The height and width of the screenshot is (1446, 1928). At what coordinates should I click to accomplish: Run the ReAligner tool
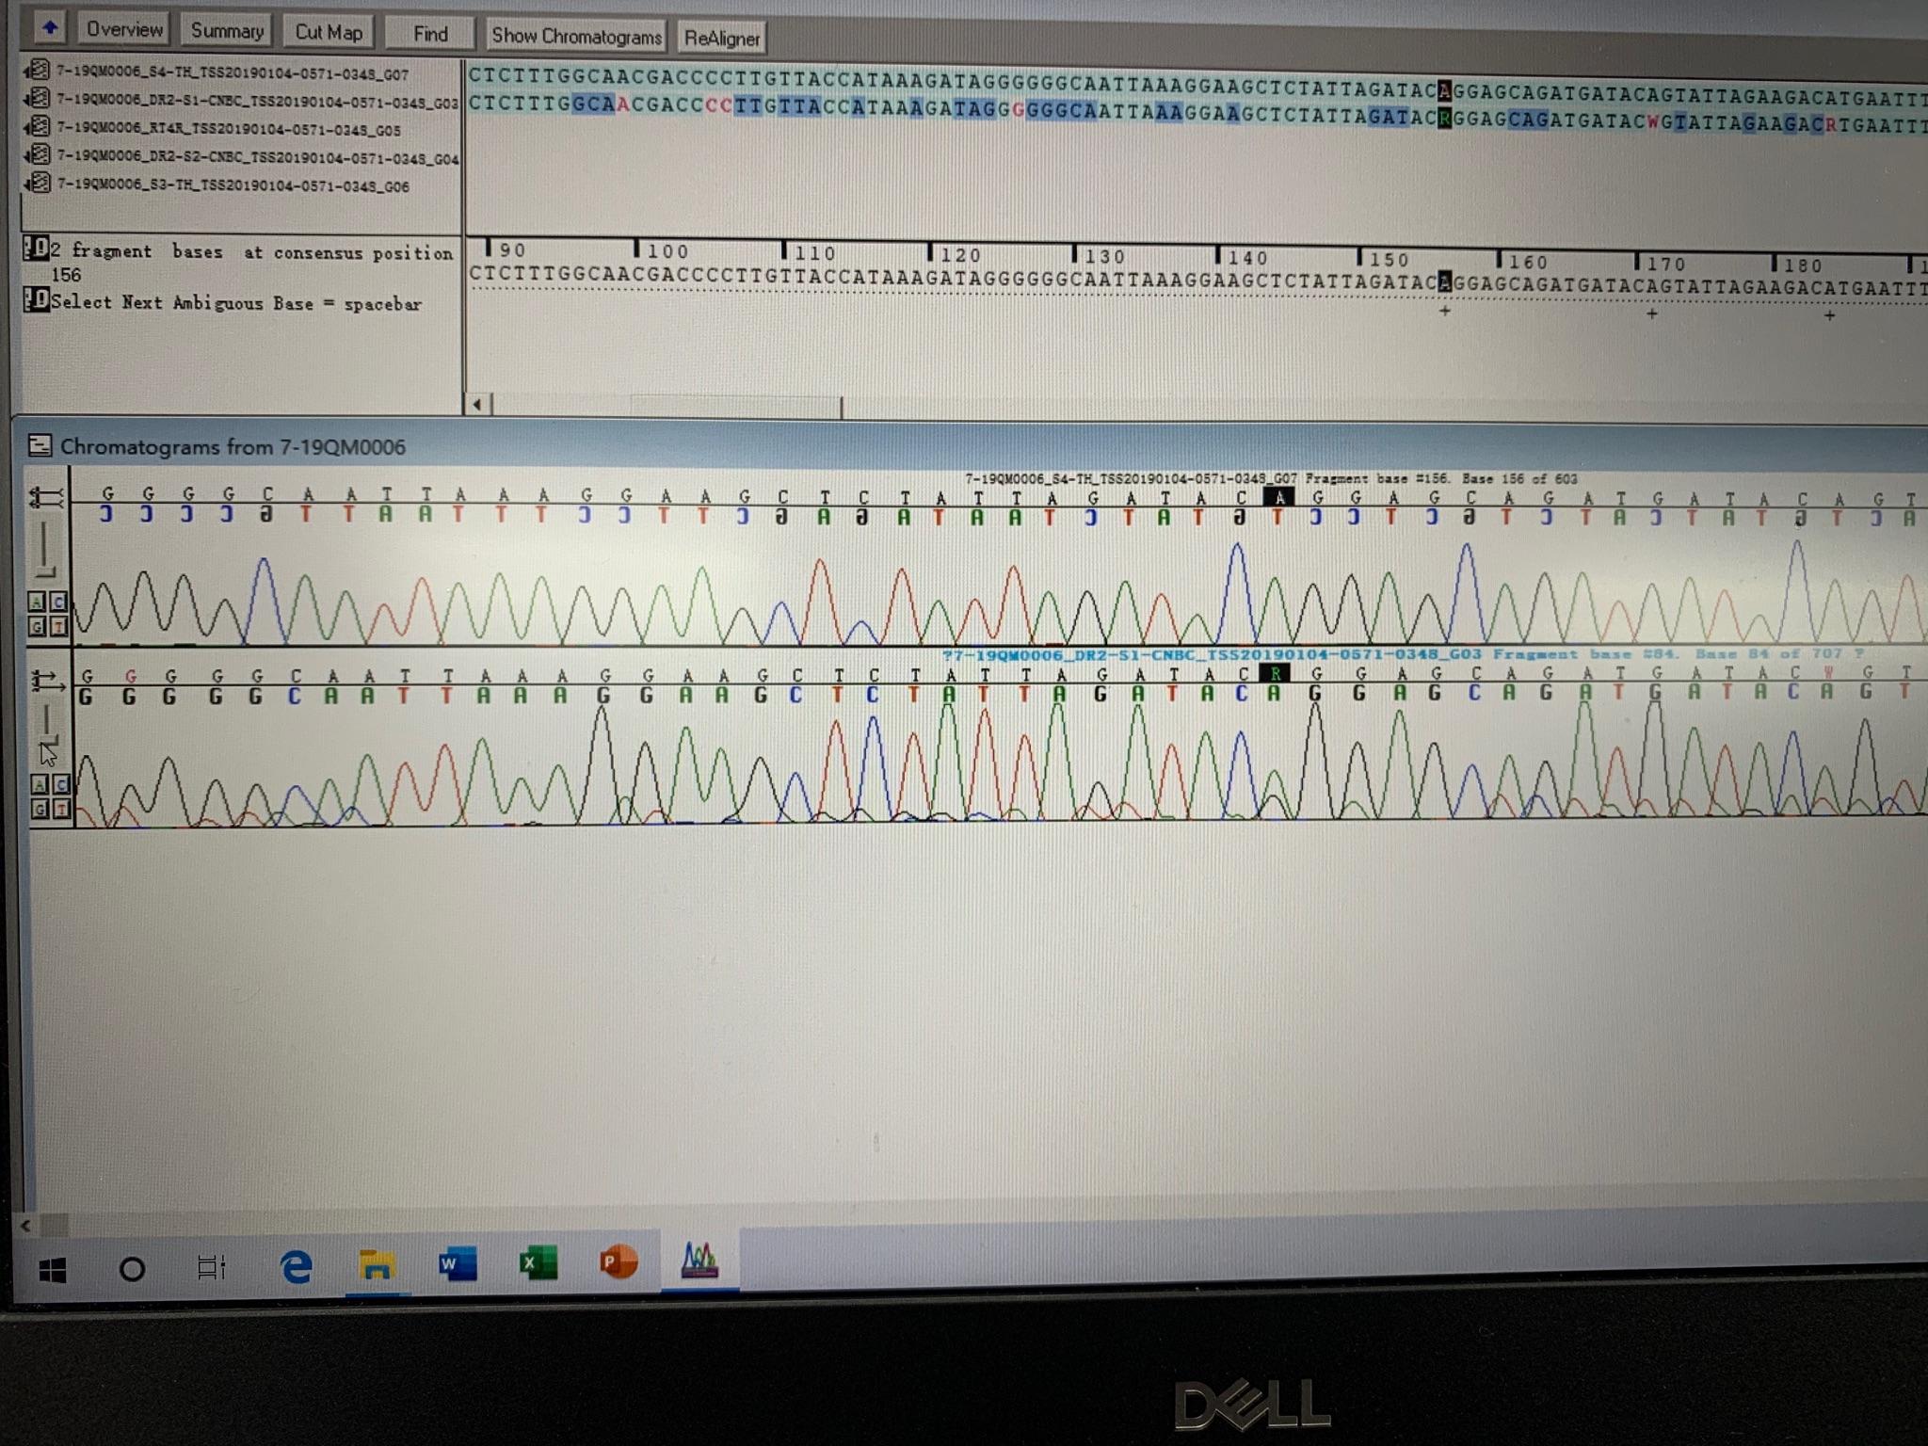click(x=721, y=39)
